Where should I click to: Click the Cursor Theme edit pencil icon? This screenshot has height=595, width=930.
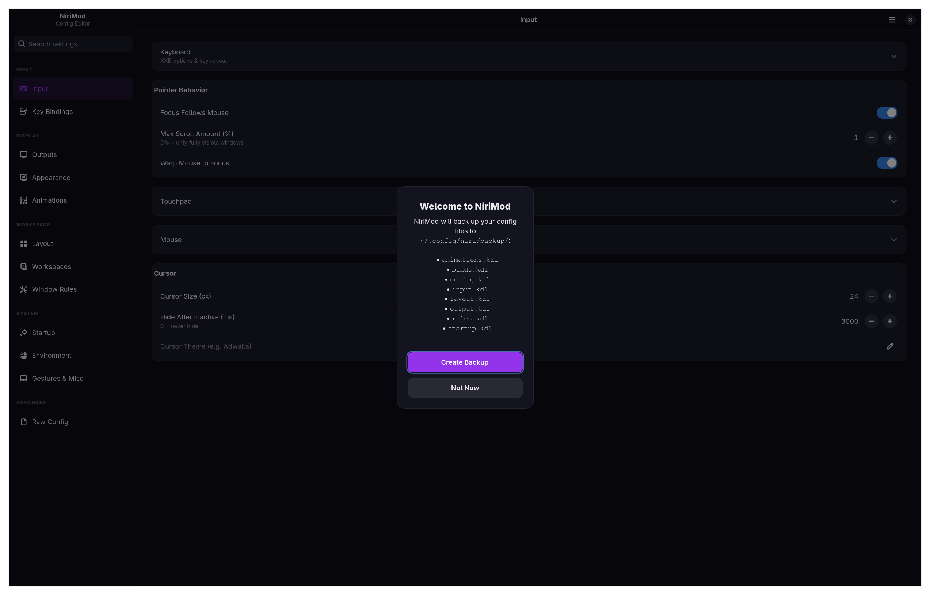889,346
